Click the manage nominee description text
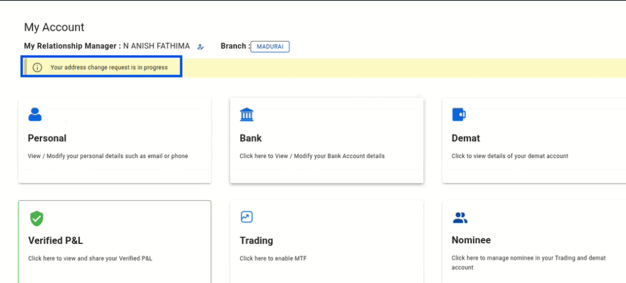 click(x=529, y=263)
